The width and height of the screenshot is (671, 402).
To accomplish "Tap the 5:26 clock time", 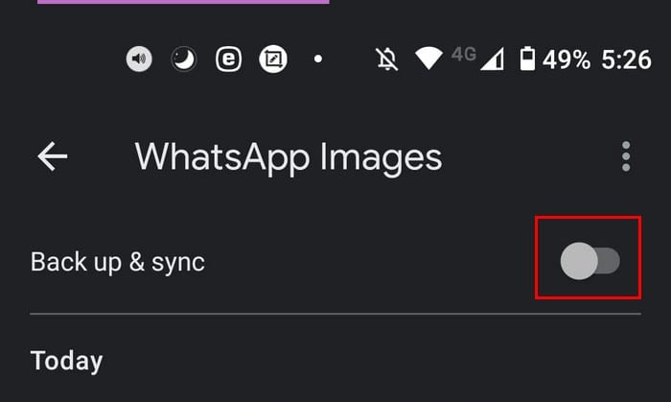I will click(x=626, y=59).
